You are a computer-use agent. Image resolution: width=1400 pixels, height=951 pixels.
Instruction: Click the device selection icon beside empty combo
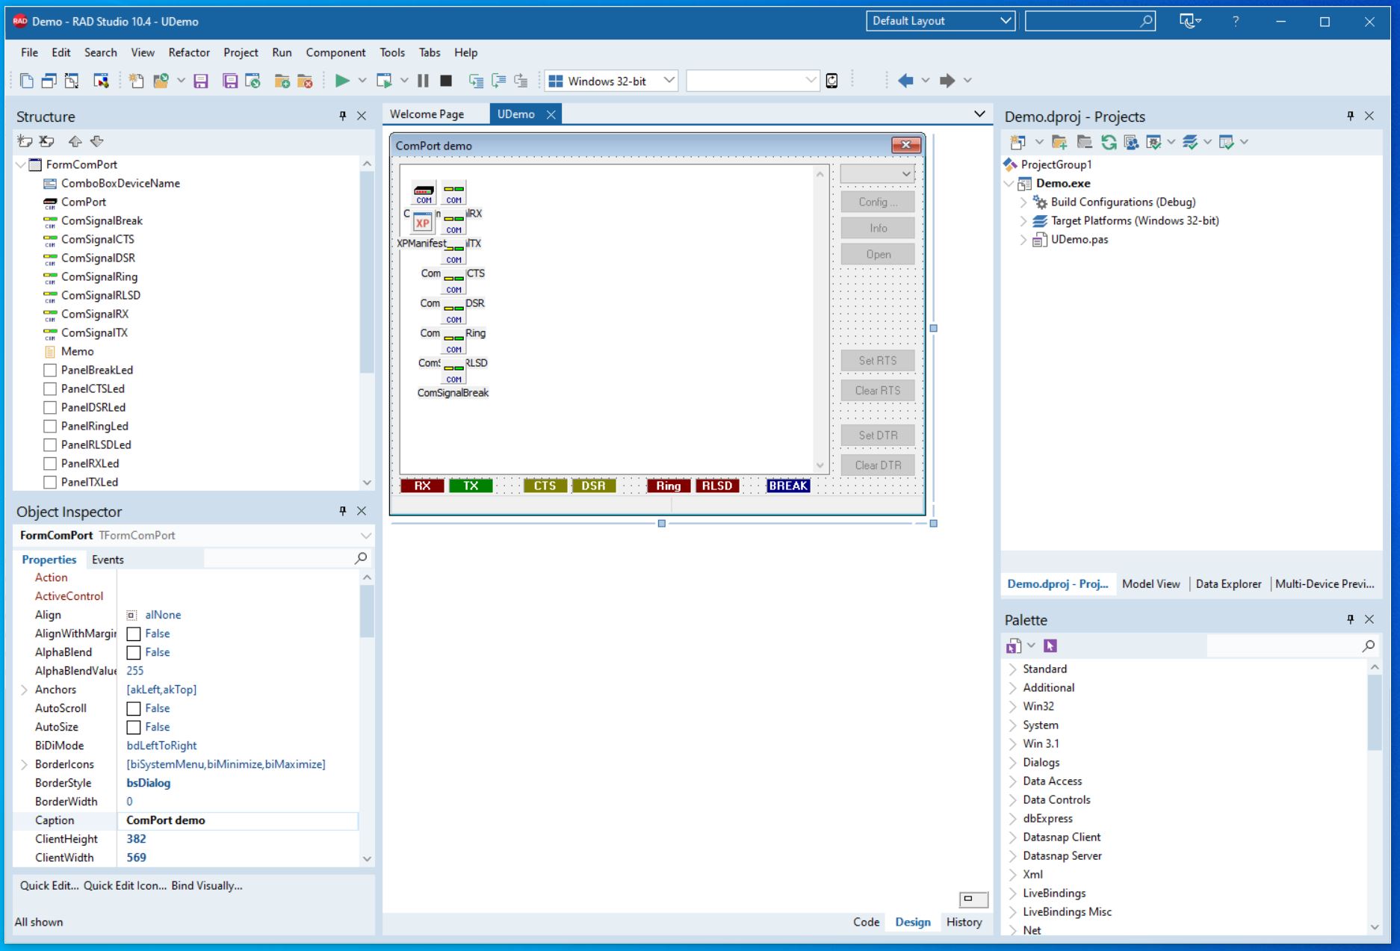(831, 81)
